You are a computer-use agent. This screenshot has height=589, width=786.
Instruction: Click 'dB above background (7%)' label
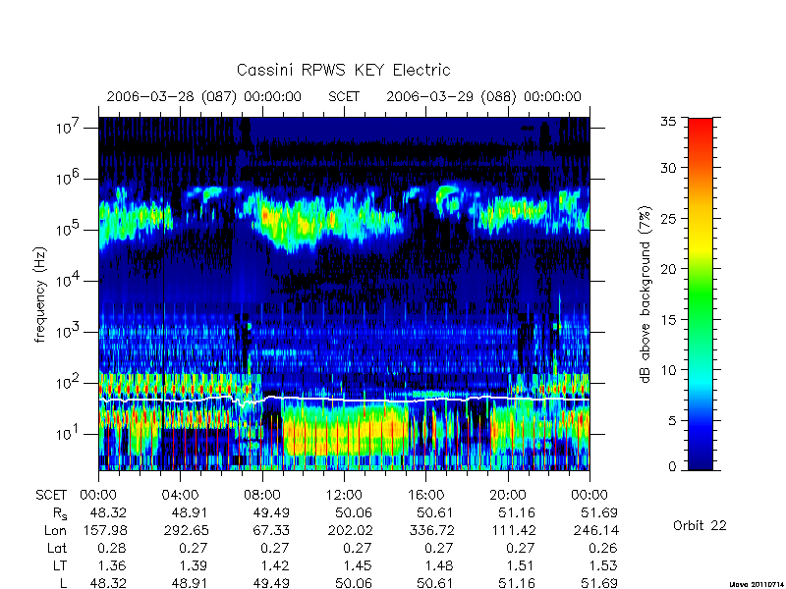pyautogui.click(x=646, y=294)
